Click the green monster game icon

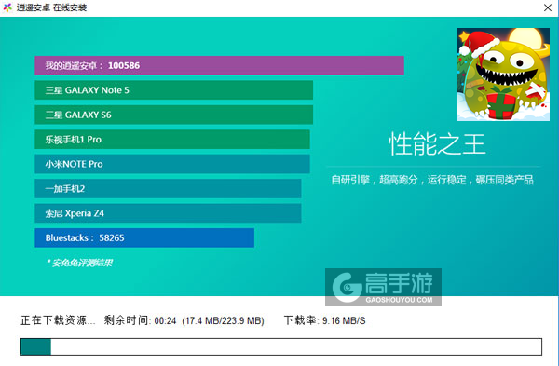tap(503, 75)
